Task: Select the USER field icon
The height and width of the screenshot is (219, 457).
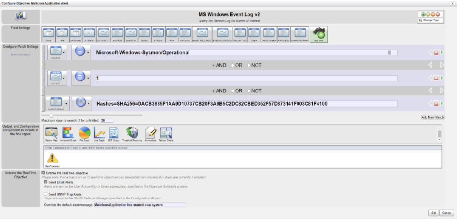Action: click(254, 35)
